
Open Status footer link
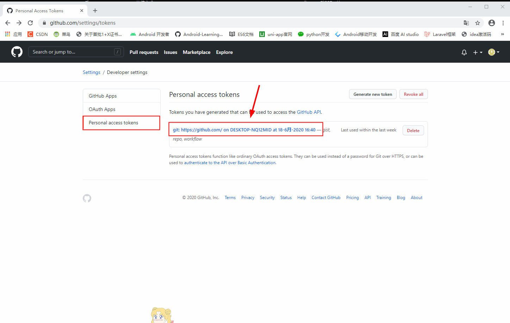click(286, 198)
